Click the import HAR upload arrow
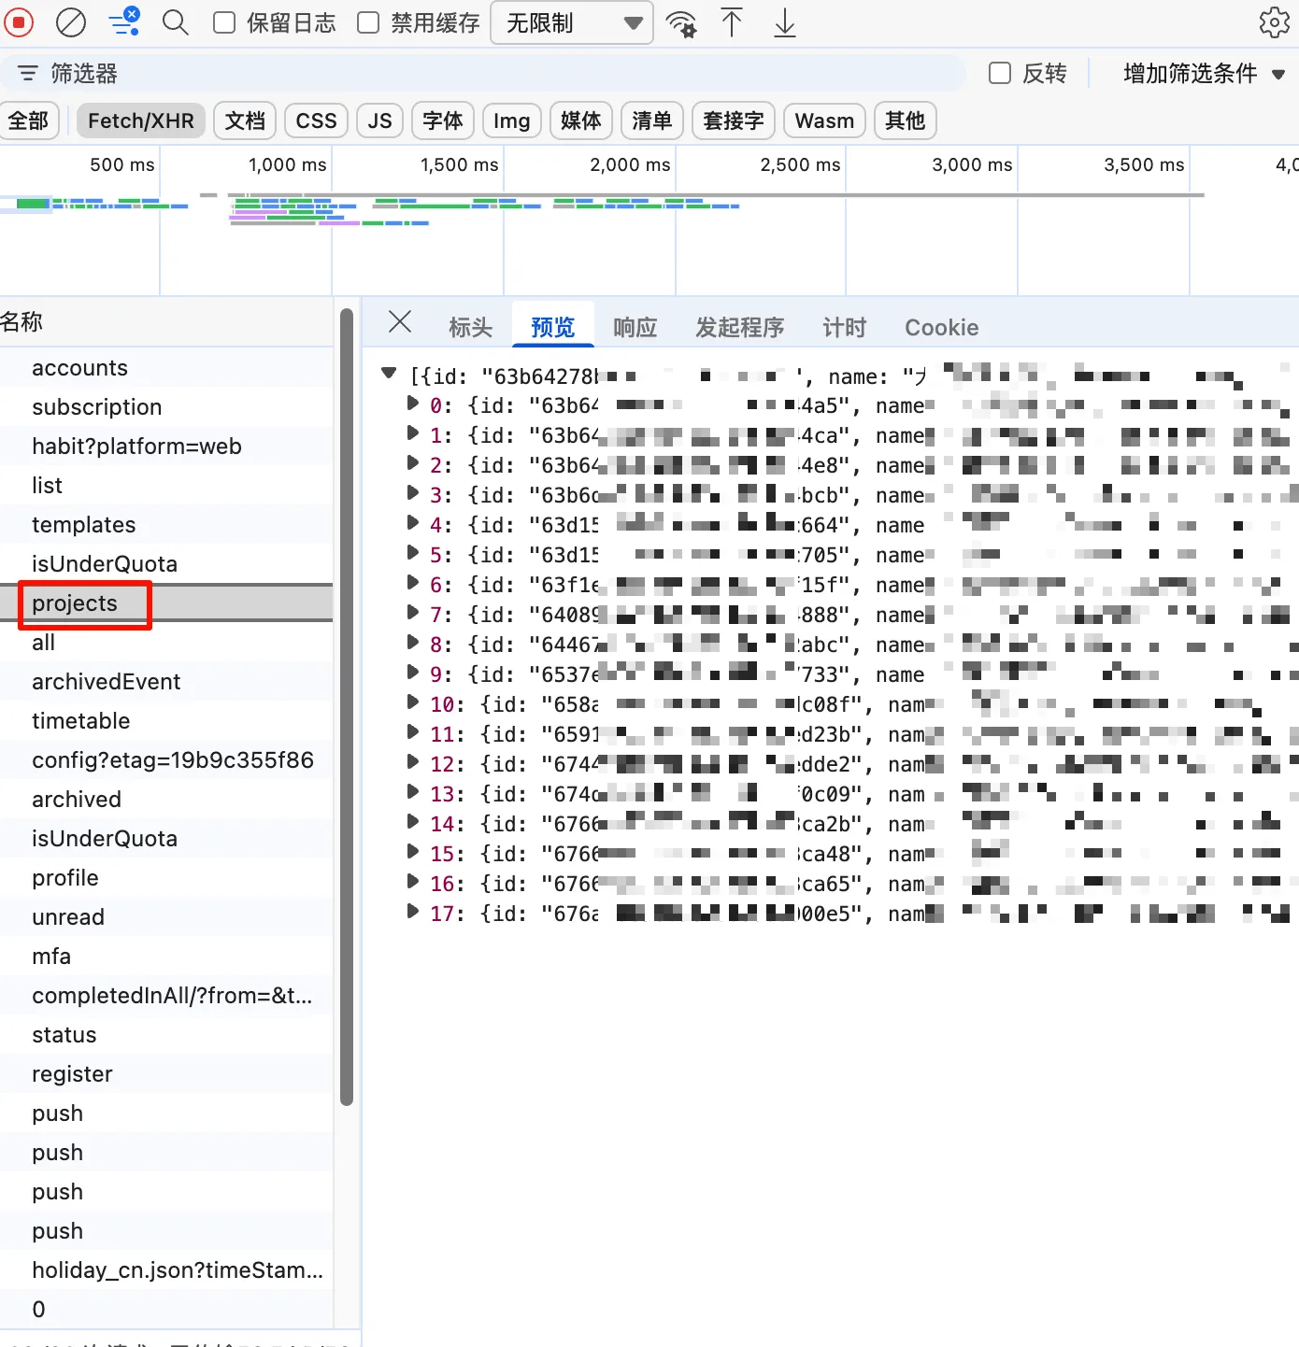The image size is (1299, 1347). pyautogui.click(x=732, y=22)
